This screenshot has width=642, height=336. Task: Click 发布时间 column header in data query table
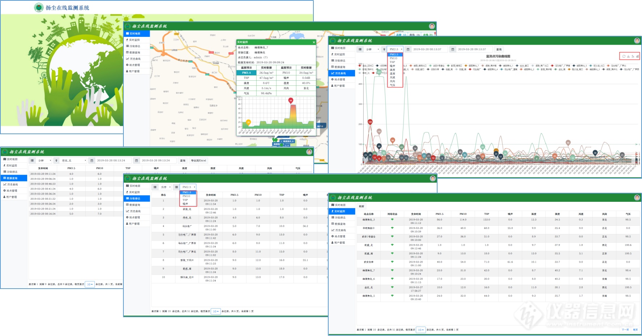click(43, 168)
